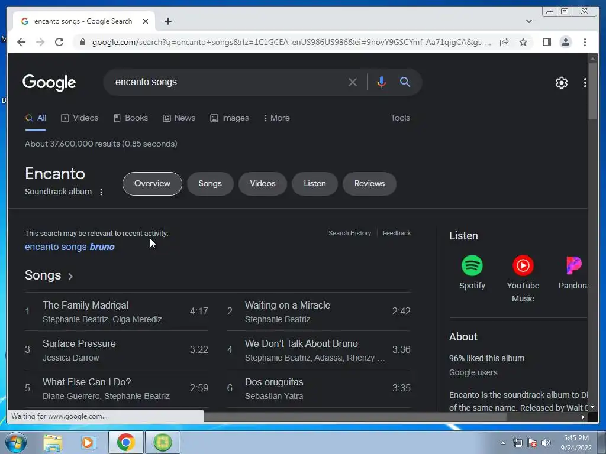Viewport: 606px width, 454px height.
Task: Open Windows Media Player in taskbar
Action: tap(88, 442)
